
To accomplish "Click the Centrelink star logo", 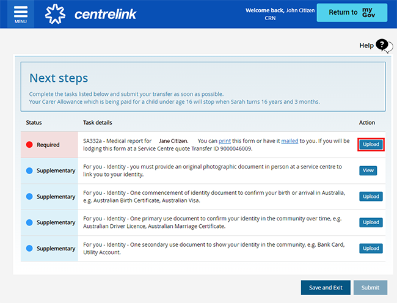I will 55,14.
